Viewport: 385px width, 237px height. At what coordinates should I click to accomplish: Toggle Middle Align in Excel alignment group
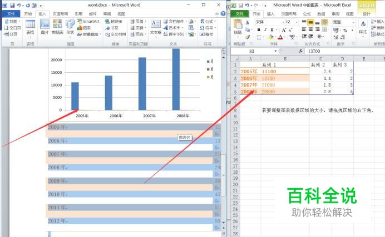tap(310, 22)
